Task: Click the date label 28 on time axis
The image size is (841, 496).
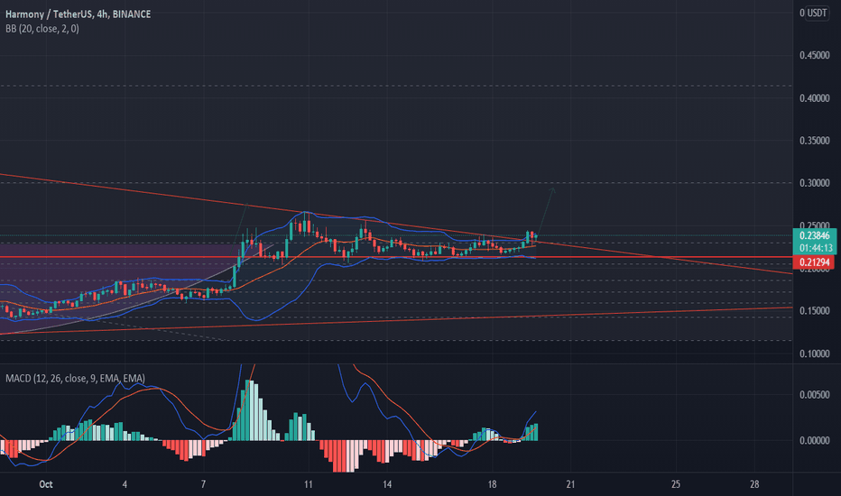Action: (754, 484)
